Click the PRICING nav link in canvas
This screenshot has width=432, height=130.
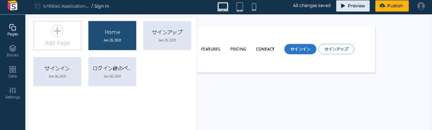coord(238,49)
